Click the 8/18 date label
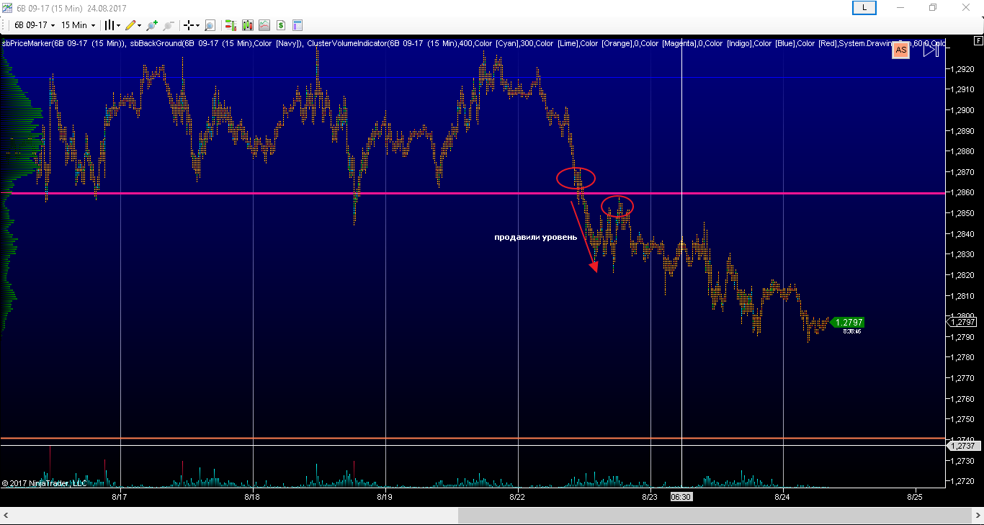 point(252,497)
